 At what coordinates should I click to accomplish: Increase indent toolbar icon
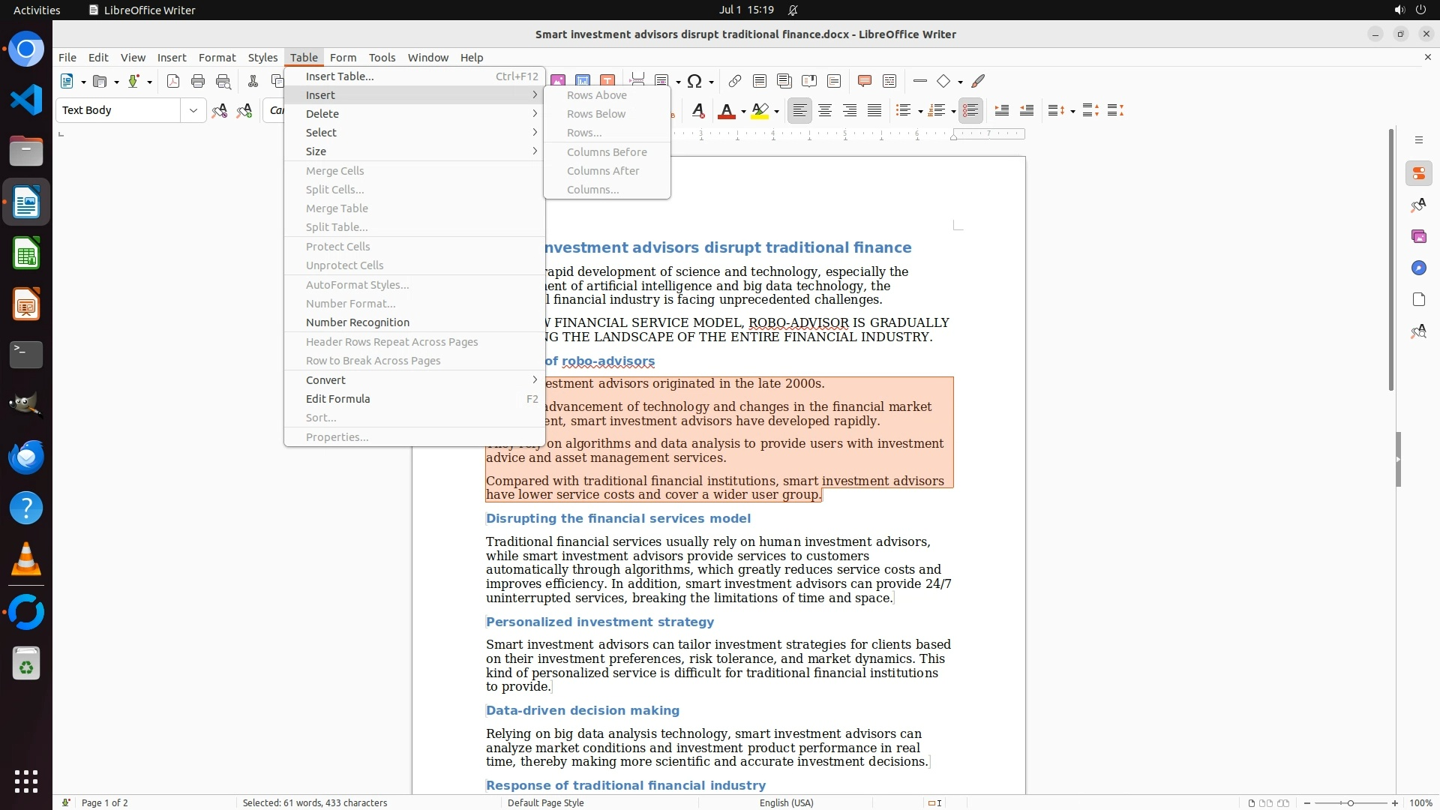[1001, 111]
